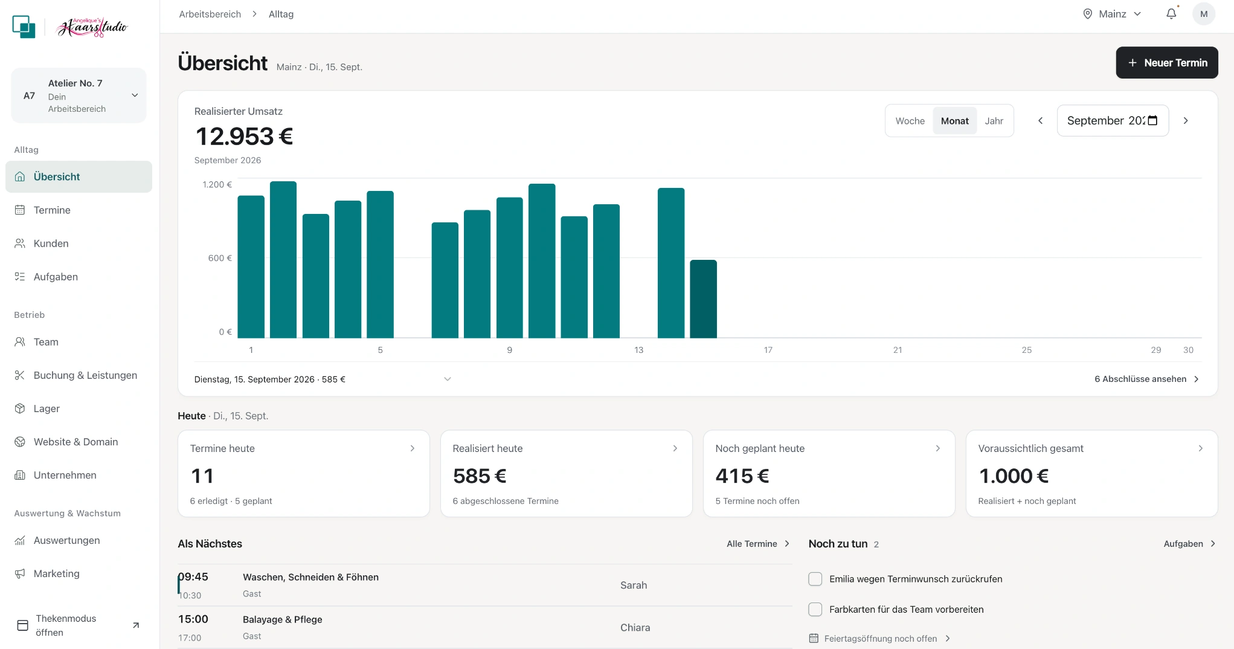Viewport: 1234px width, 649px height.
Task: Check 'Farbkarten für das Team vorbereiten' task
Action: coord(815,609)
